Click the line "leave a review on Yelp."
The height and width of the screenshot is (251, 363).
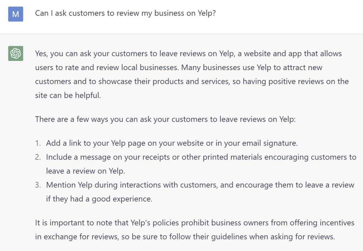[85, 171]
